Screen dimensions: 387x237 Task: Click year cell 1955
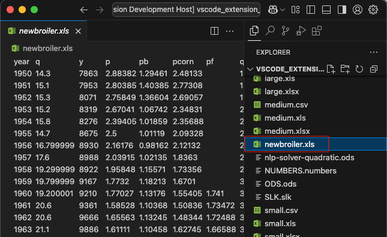point(23,134)
